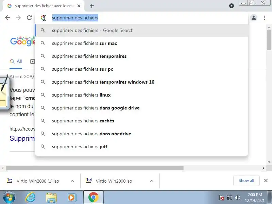Click the round dark dropdown icon near tabs

coord(232,6)
